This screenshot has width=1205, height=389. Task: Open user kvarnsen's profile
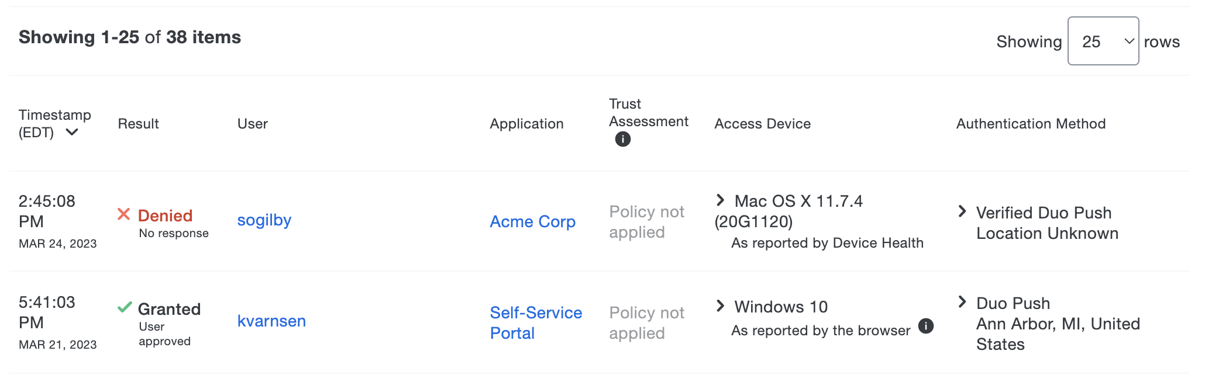[271, 321]
